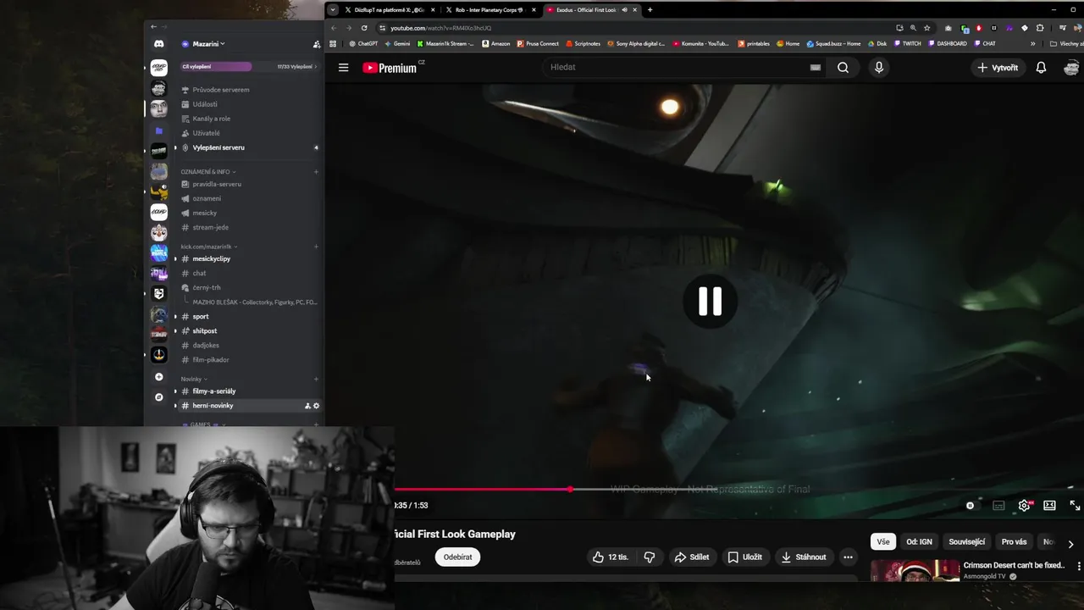This screenshot has height=610, width=1084.
Task: Open the oznameni channel
Action: click(x=207, y=198)
